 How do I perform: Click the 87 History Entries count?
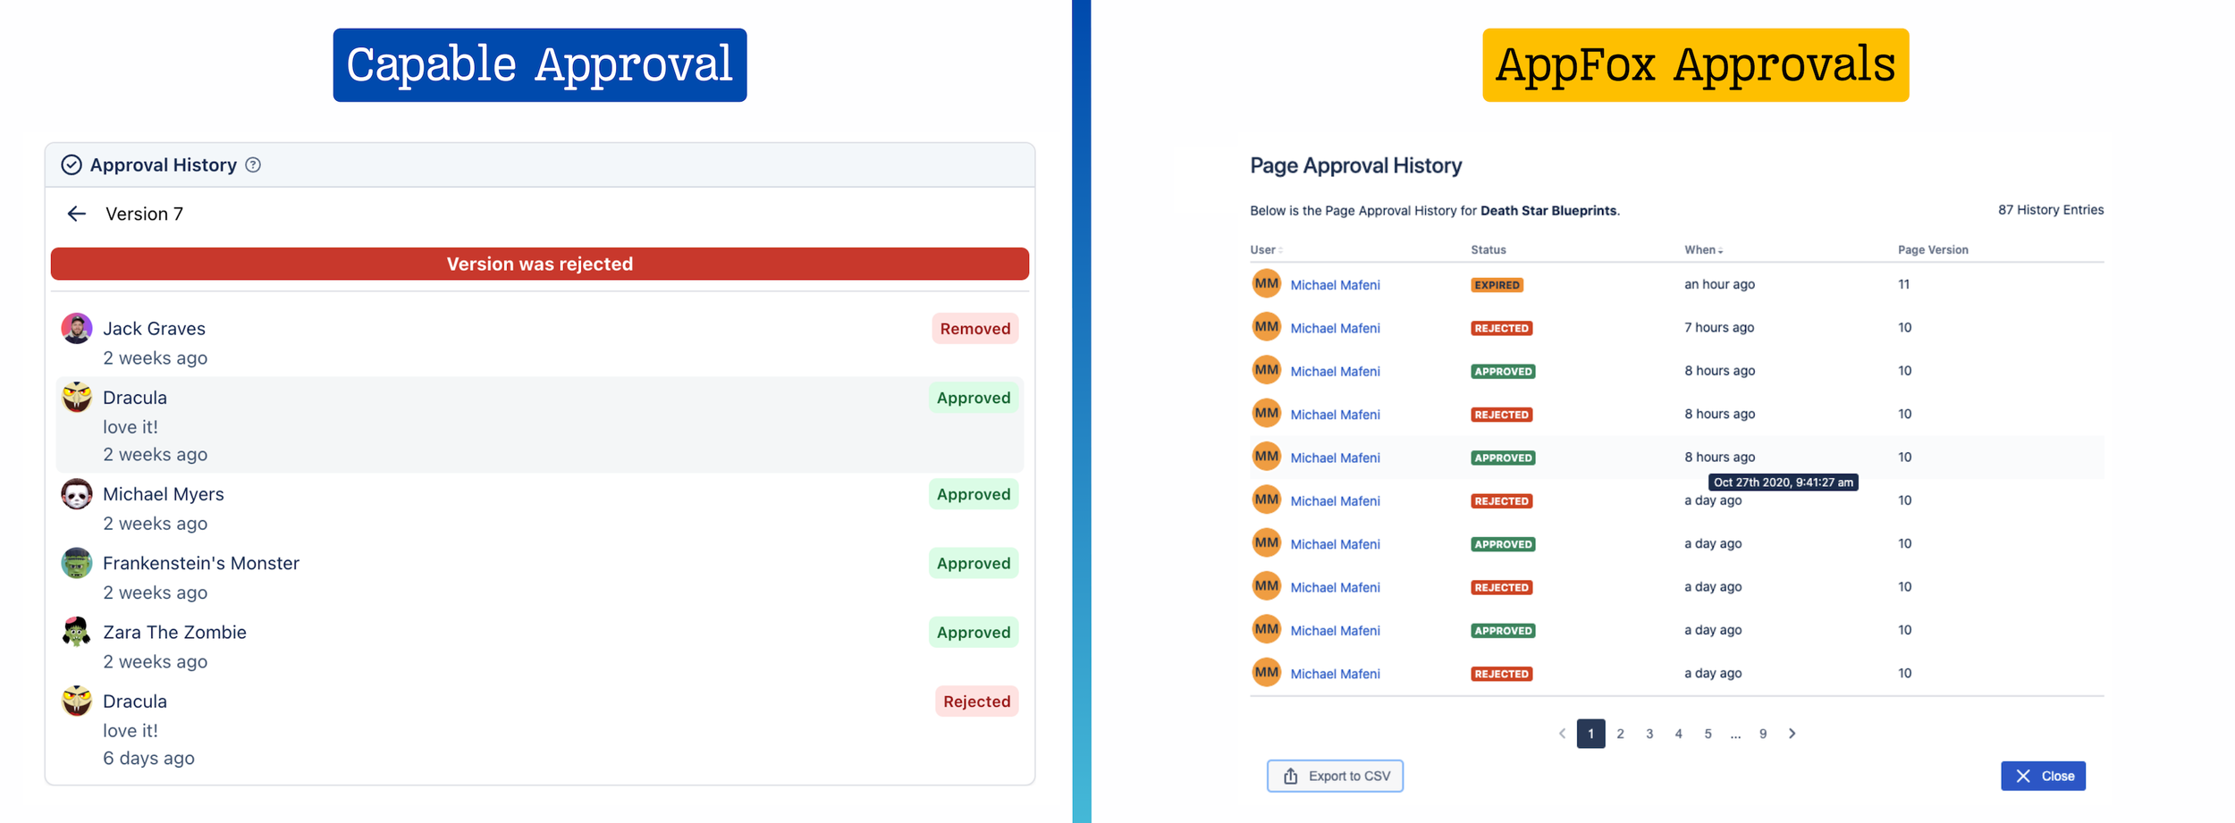coord(2051,210)
